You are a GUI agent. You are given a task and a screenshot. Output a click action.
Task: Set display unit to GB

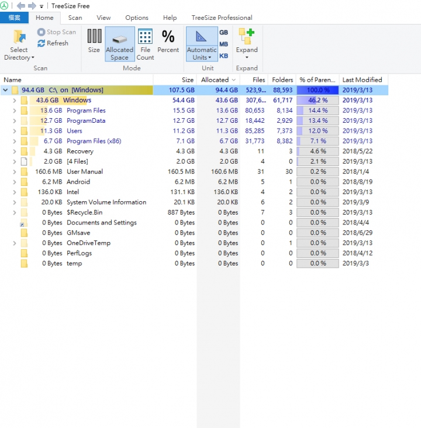[223, 32]
